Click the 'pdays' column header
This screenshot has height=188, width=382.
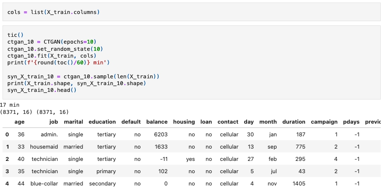[351, 122]
